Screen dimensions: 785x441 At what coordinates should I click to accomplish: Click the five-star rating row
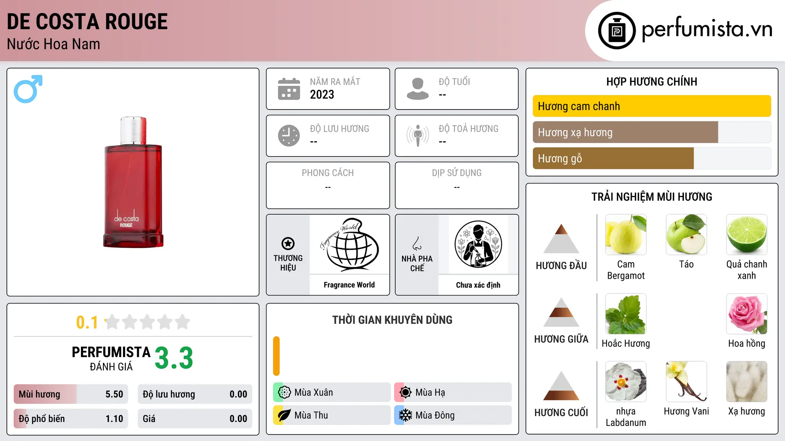[x=147, y=322]
